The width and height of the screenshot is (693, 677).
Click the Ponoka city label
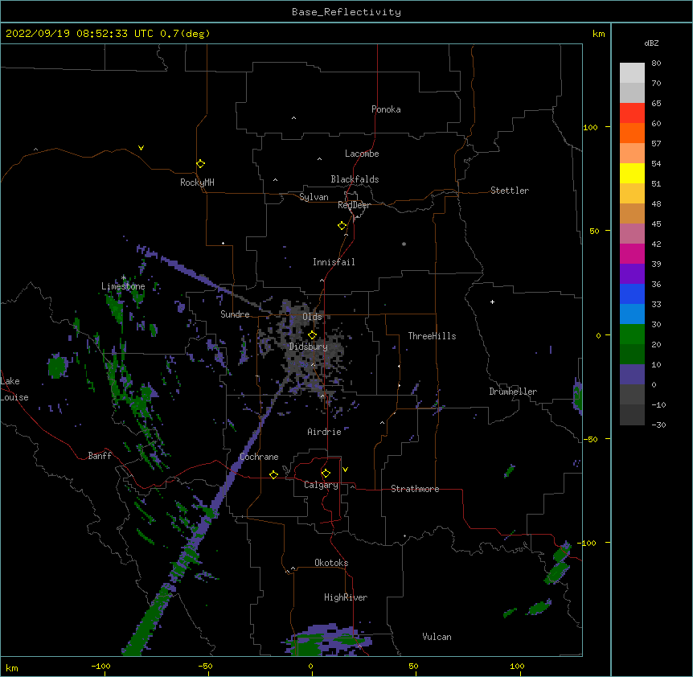point(386,109)
